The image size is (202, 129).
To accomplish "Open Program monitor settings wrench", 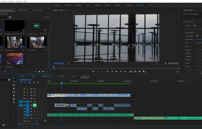I will [166, 63].
